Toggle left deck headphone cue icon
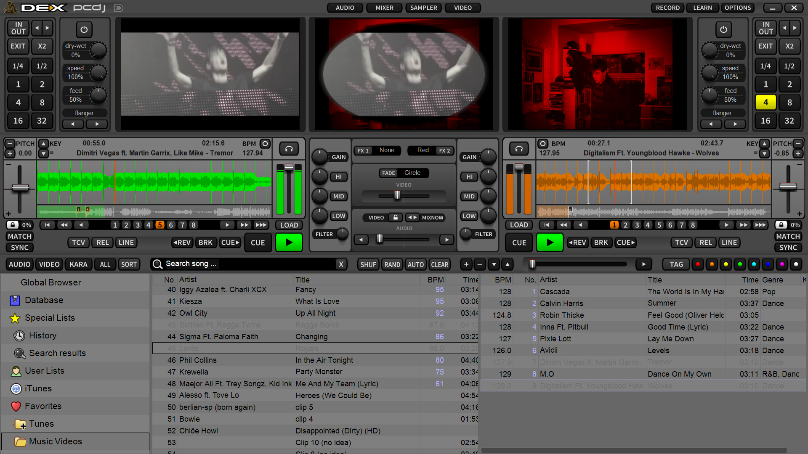The width and height of the screenshot is (808, 454). click(x=289, y=149)
